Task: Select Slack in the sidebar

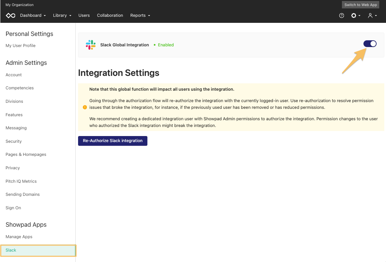Action: coord(38,250)
